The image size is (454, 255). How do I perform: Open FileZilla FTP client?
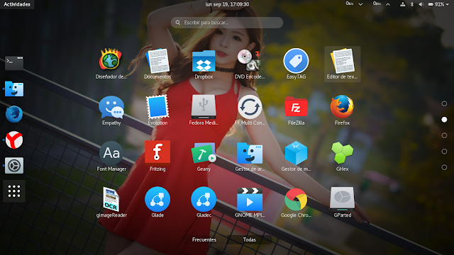coord(296,107)
